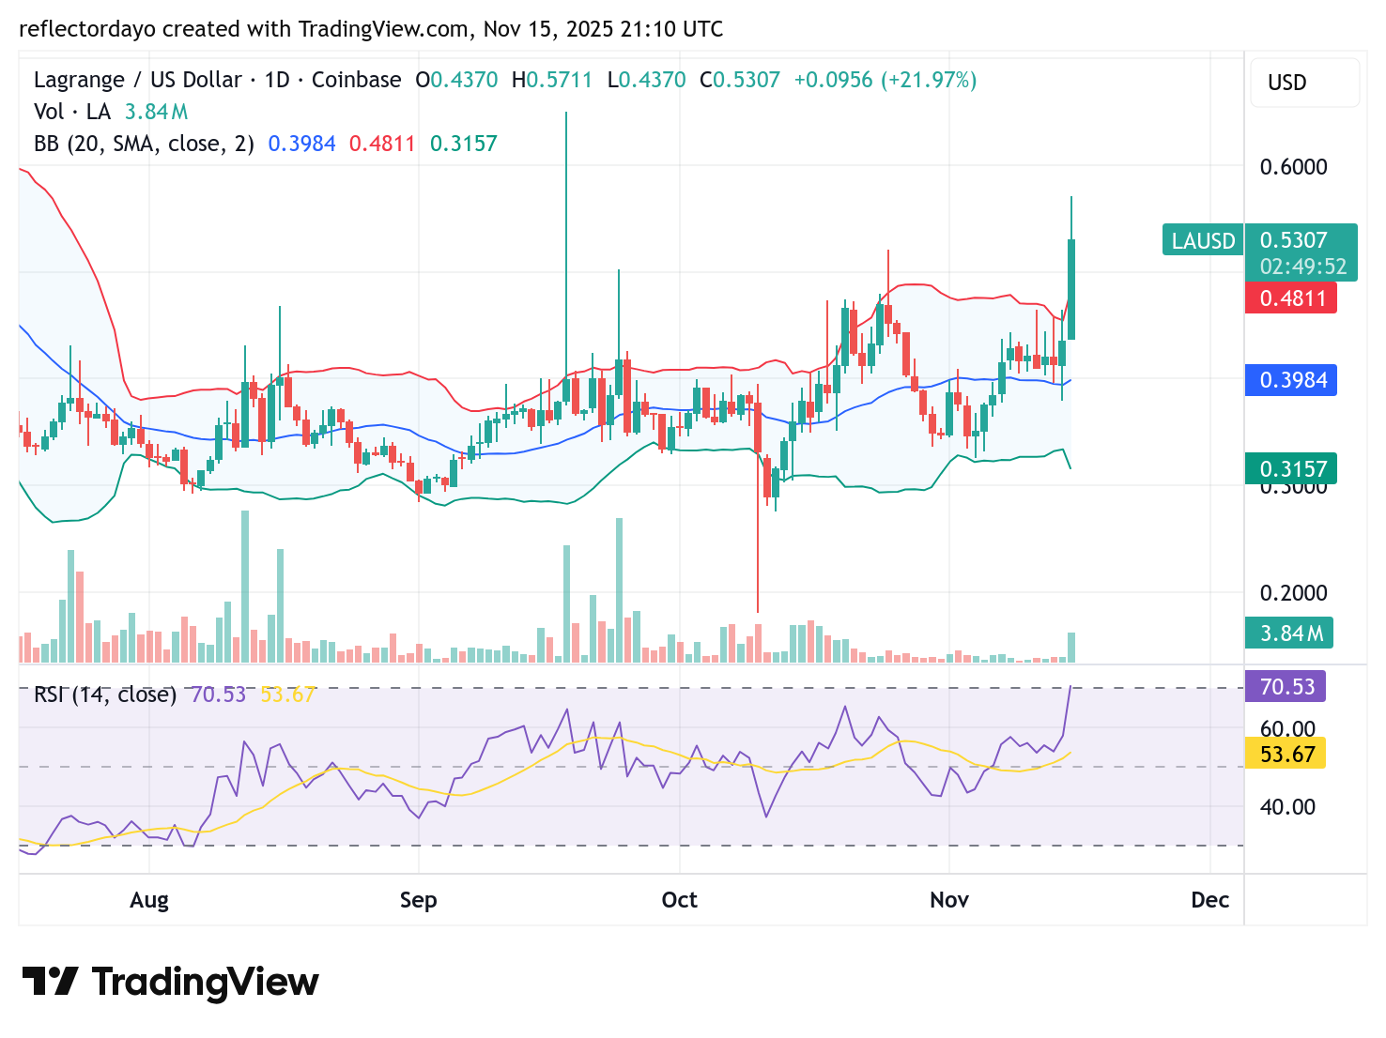Click RSI legend value 70.53
The height and width of the screenshot is (1038, 1386).
(x=218, y=695)
